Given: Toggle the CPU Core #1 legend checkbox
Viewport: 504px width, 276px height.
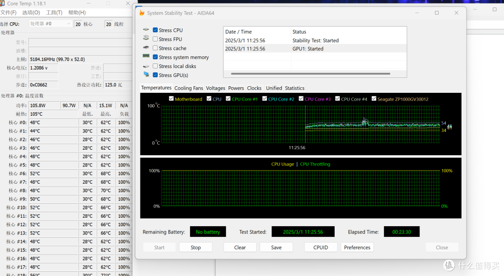Looking at the screenshot, I should pyautogui.click(x=228, y=99).
